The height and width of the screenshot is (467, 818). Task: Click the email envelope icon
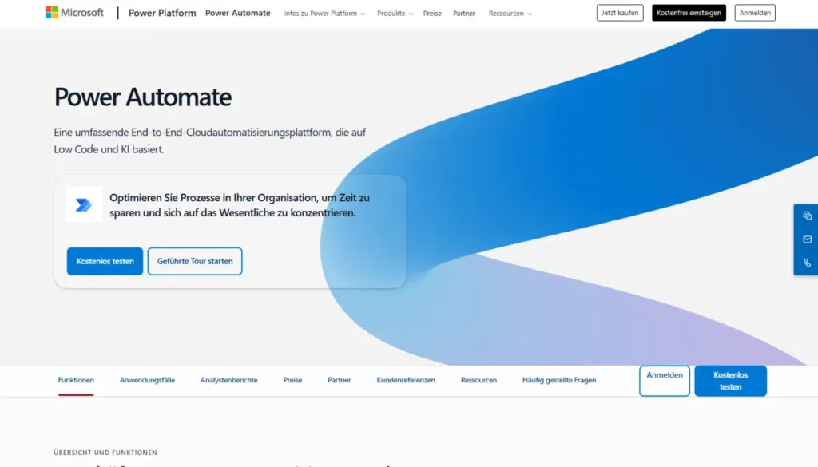coord(807,239)
